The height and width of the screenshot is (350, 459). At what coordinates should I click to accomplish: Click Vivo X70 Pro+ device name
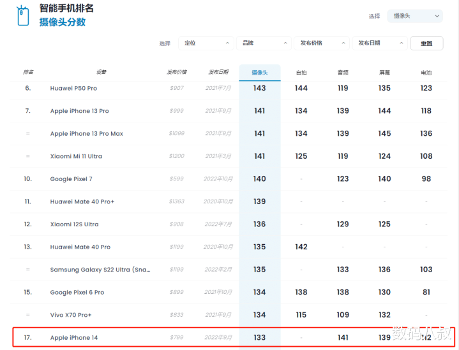tap(71, 315)
